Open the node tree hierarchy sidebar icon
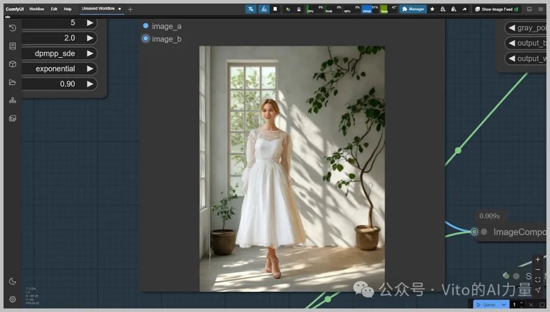The height and width of the screenshot is (312, 550). (x=13, y=100)
